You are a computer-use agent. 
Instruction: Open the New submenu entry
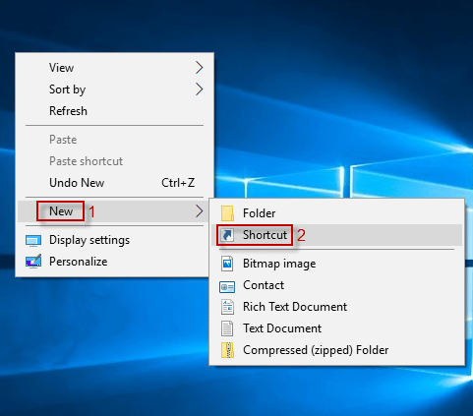click(113, 211)
